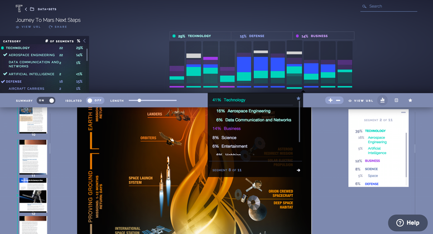Select the second segment bar with white block

tap(194, 65)
